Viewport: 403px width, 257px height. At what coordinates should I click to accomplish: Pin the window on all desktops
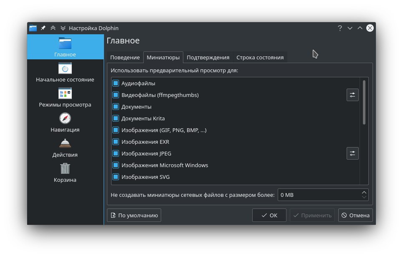(43, 28)
